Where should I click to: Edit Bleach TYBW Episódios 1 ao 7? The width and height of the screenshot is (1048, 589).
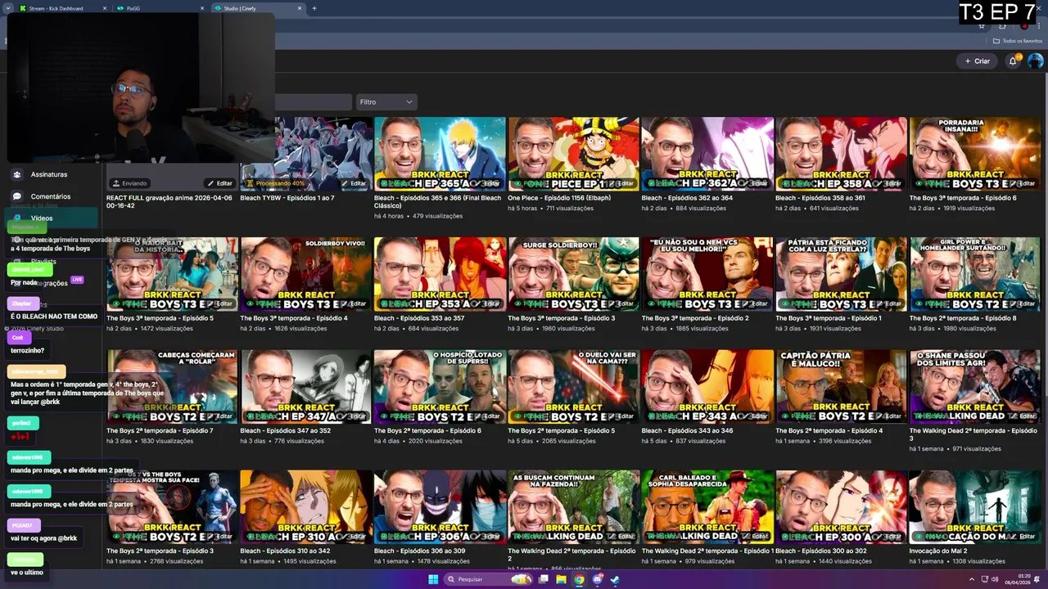point(354,183)
